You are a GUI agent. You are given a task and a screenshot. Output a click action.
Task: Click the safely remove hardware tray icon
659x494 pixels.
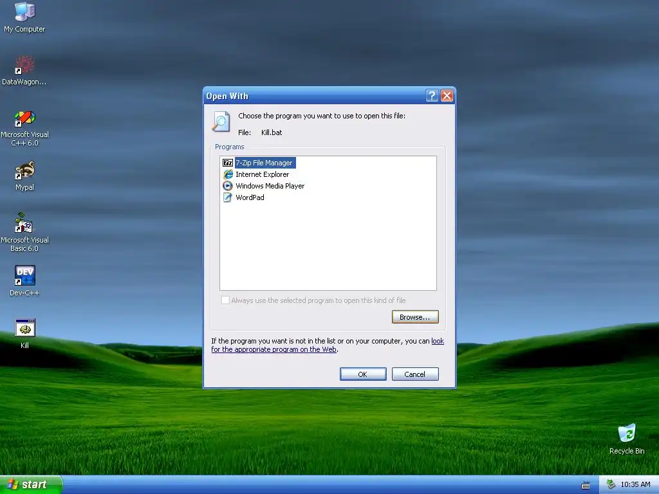point(611,485)
